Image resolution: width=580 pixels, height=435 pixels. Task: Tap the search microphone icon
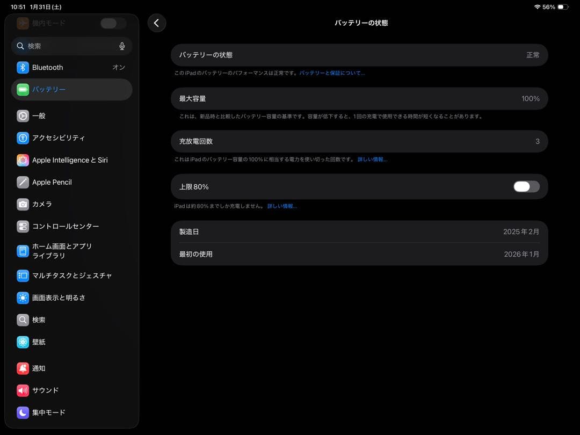point(122,46)
